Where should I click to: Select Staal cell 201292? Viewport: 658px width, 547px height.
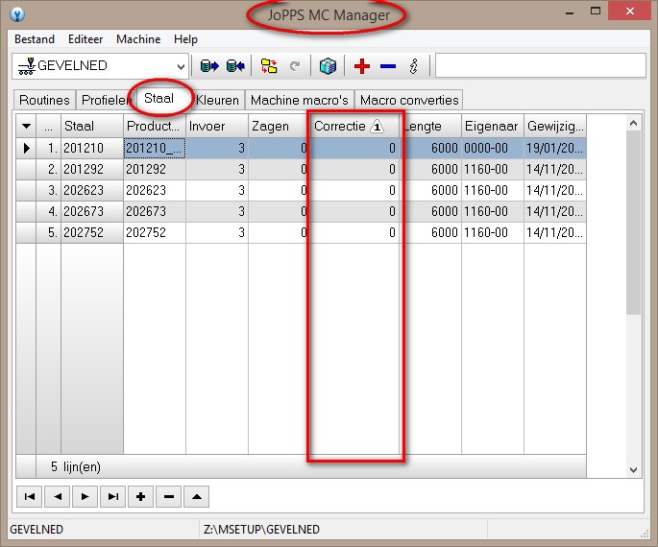tap(92, 169)
